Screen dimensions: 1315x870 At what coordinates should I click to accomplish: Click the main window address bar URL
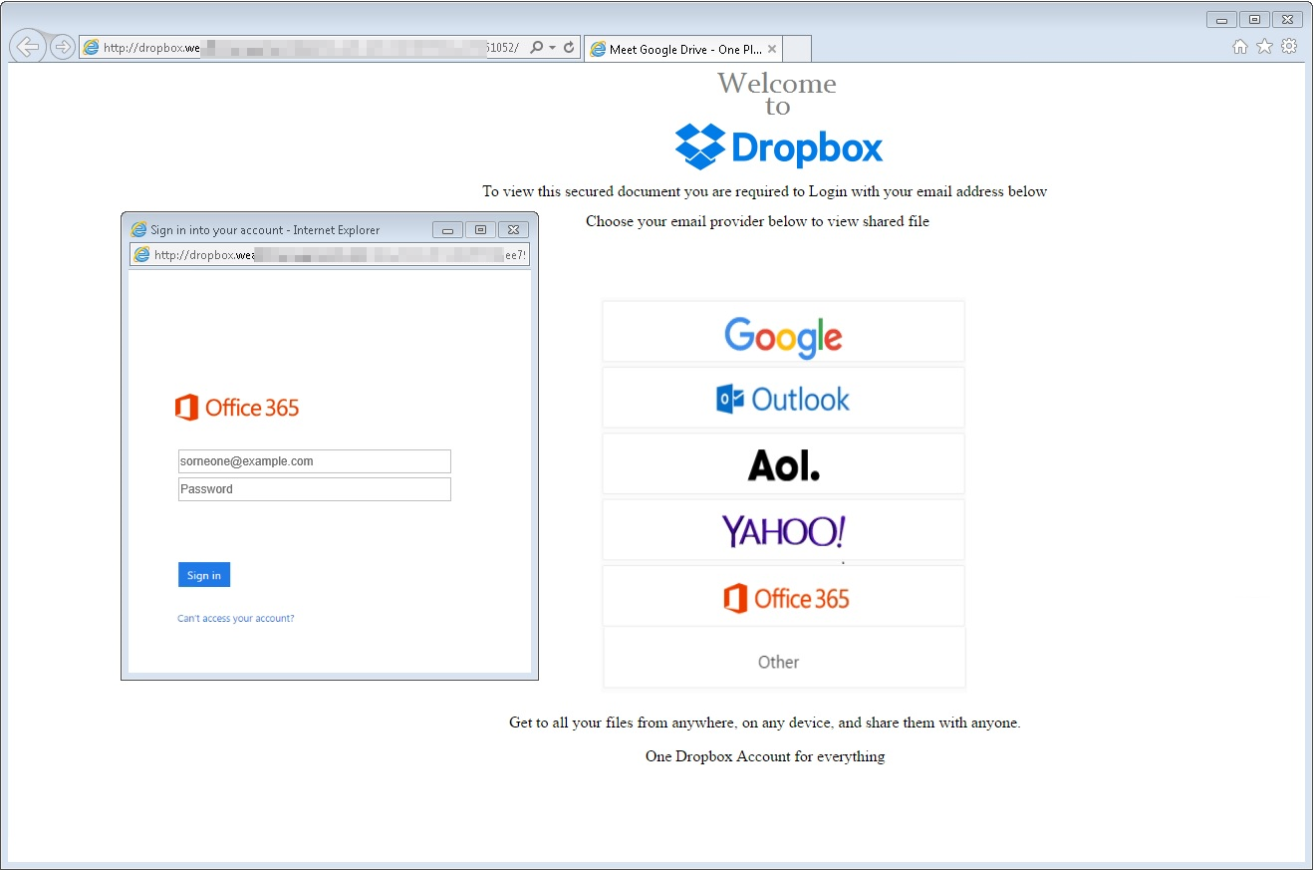tap(310, 47)
